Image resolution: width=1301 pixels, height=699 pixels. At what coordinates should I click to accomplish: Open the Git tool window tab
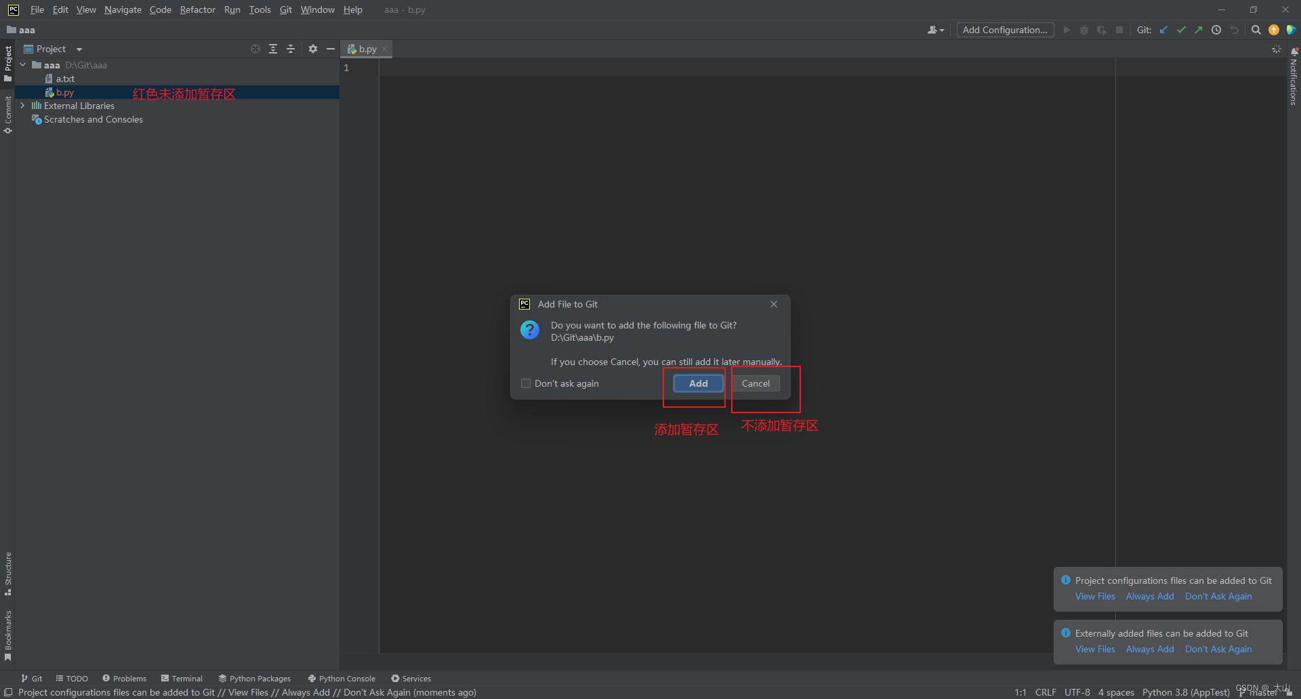coord(31,678)
